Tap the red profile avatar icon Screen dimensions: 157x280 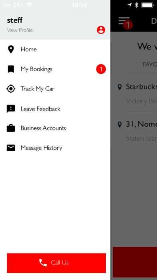coord(101,30)
